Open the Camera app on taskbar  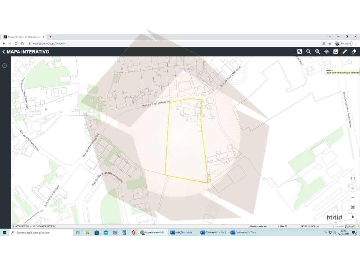[115, 233]
